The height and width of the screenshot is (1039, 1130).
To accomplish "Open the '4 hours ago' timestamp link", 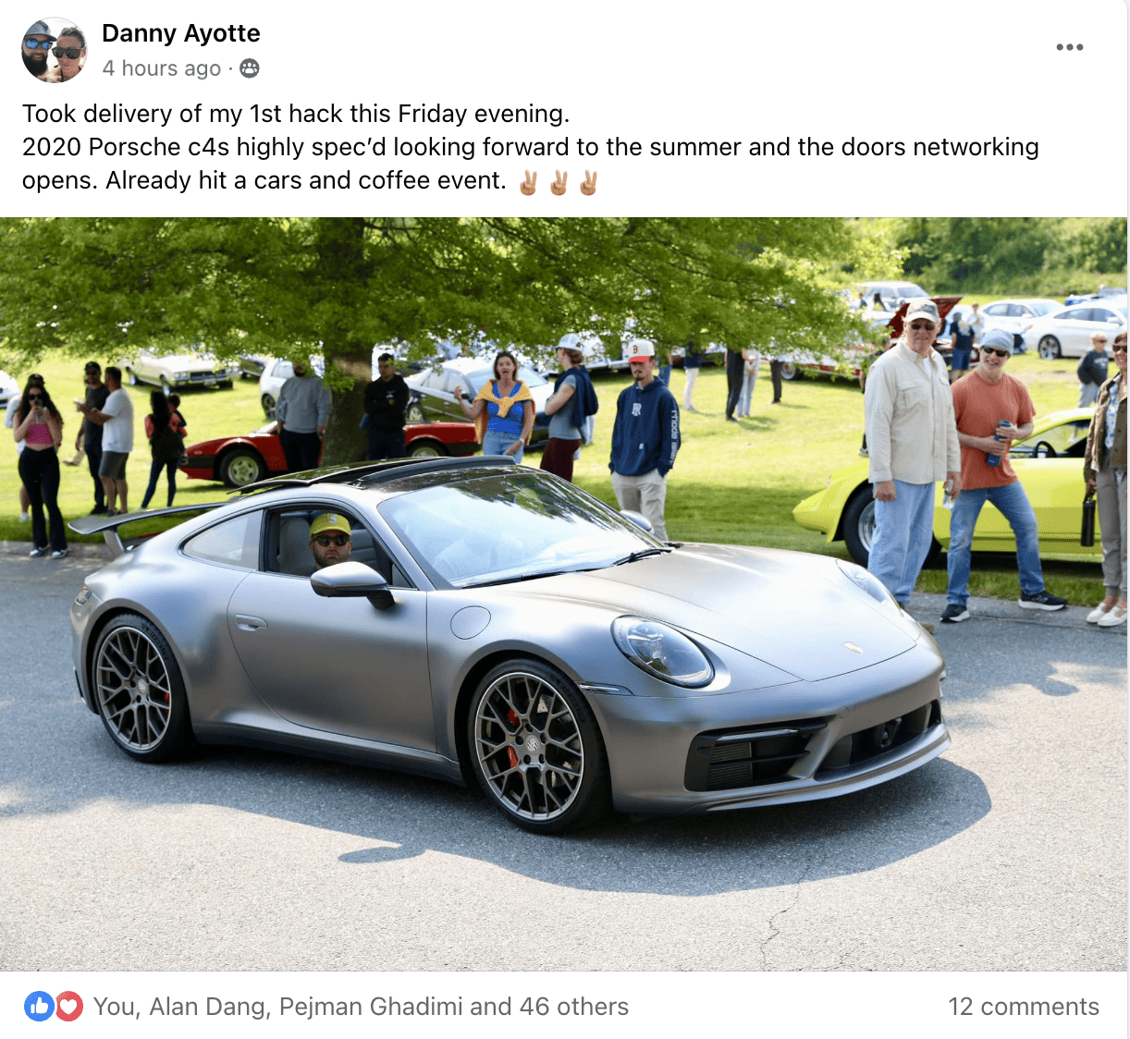I will pos(162,68).
